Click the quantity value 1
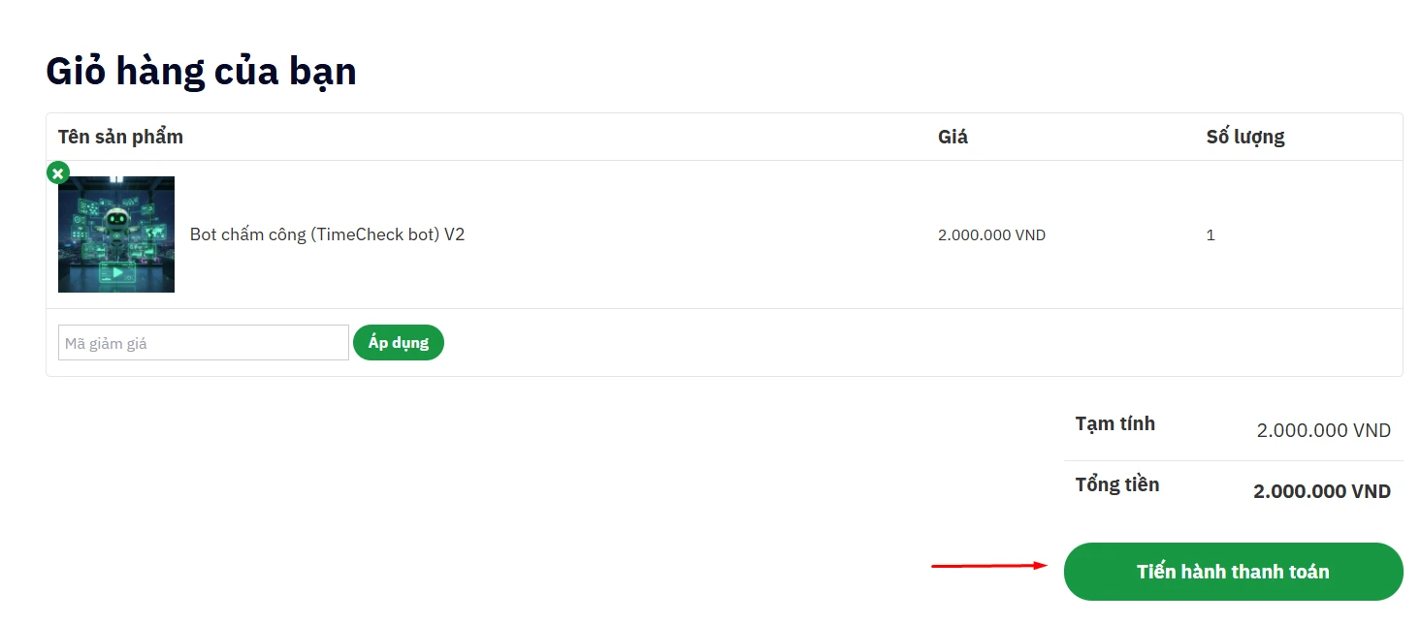Viewport: 1421px width, 623px height. pyautogui.click(x=1211, y=235)
